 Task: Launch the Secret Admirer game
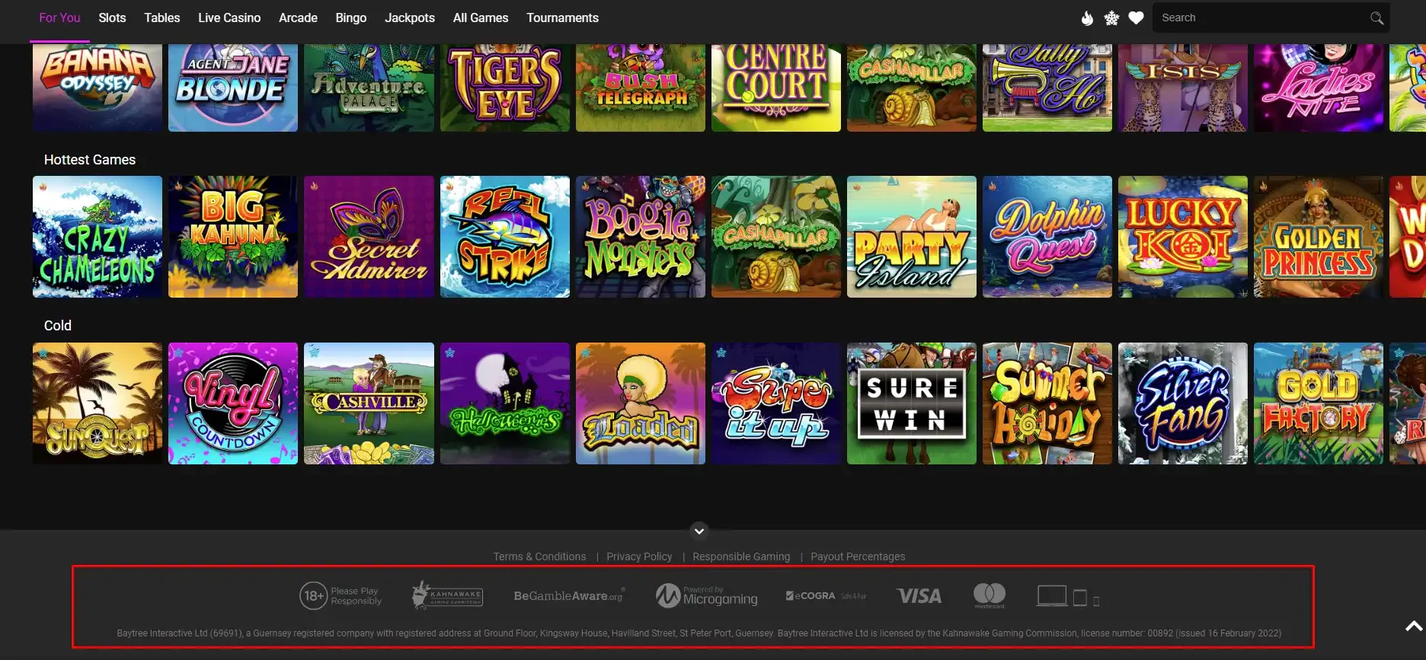pos(369,237)
